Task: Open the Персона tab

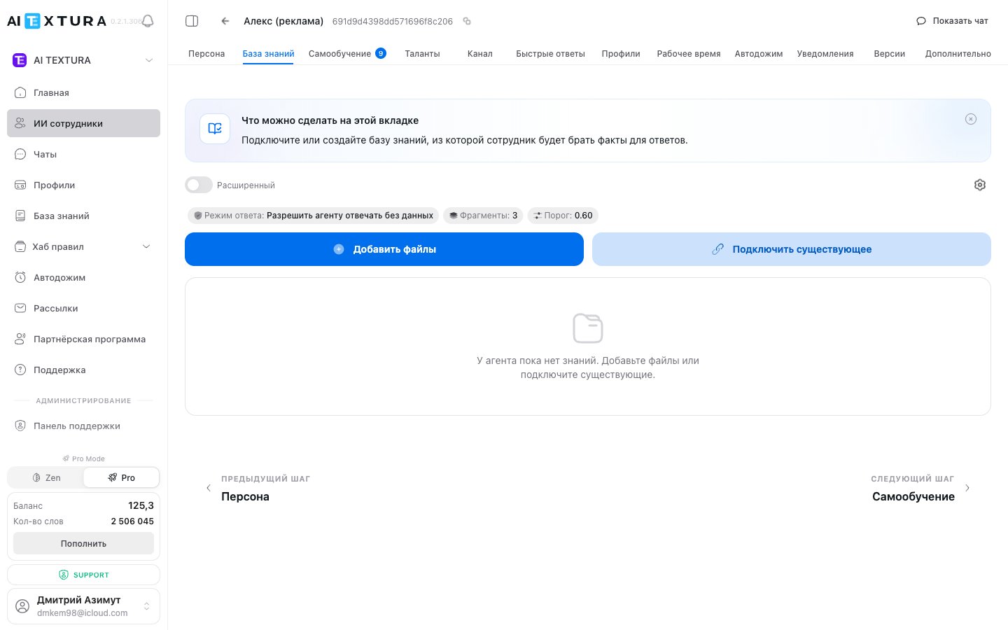Action: point(206,54)
